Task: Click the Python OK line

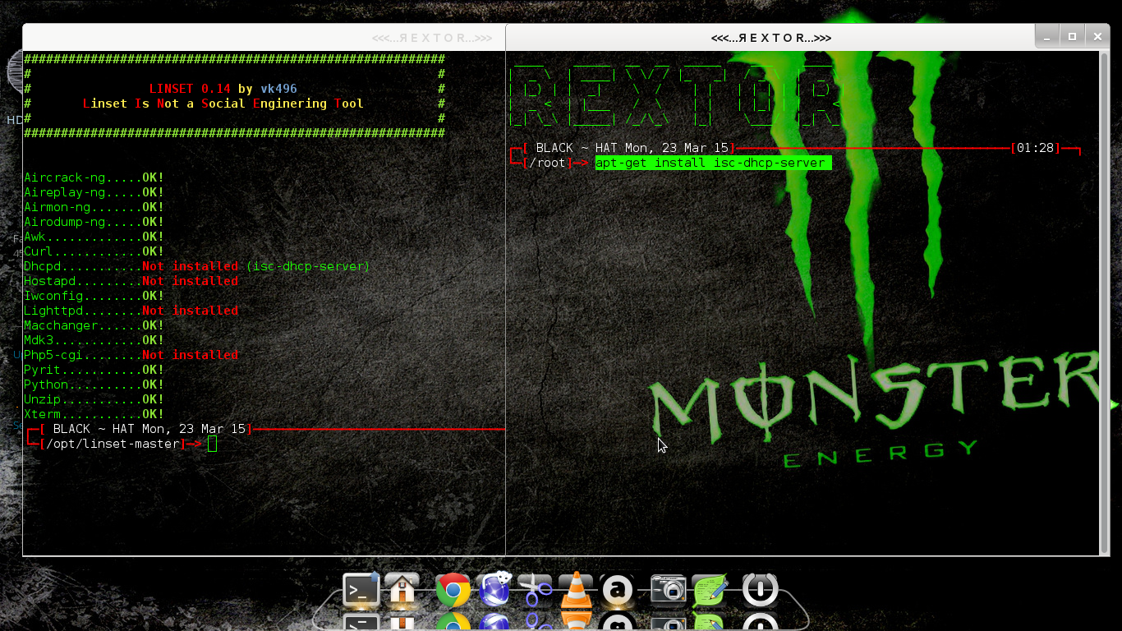Action: [x=94, y=385]
